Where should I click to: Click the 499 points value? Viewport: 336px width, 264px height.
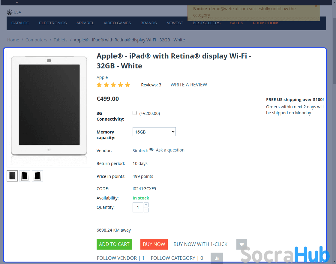[143, 176]
